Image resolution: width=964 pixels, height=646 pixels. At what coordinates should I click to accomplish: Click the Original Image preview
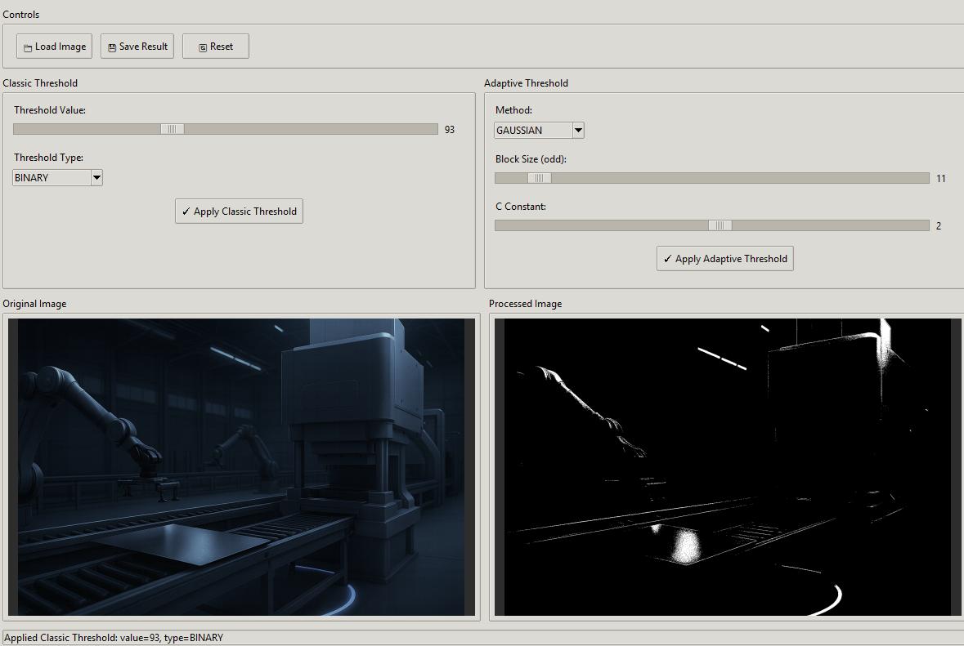point(241,466)
